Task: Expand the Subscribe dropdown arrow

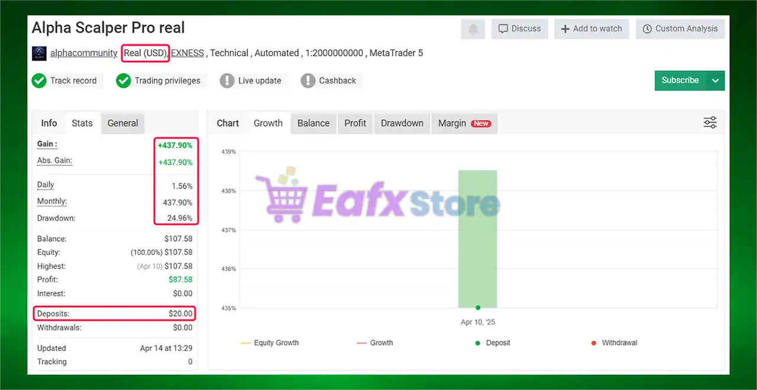Action: click(716, 80)
